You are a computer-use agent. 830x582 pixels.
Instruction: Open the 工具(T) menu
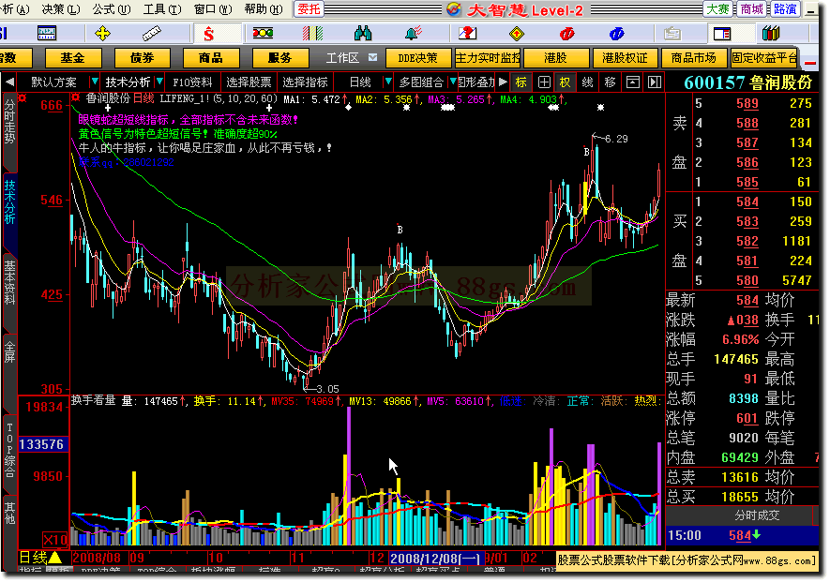tap(162, 9)
